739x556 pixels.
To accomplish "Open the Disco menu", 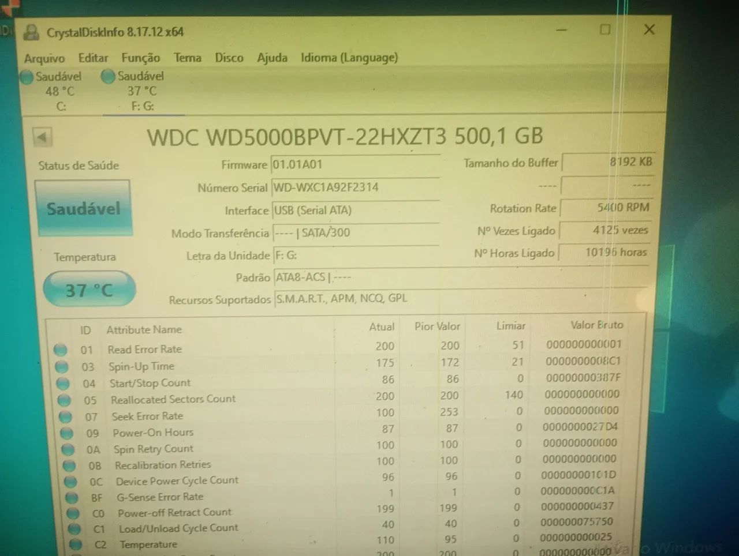I will pyautogui.click(x=229, y=58).
